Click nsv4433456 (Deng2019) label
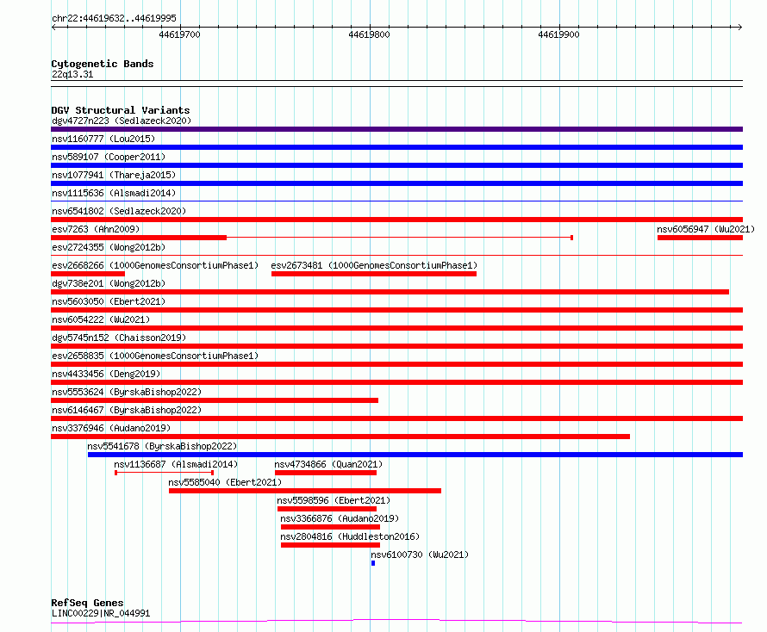The image size is (767, 632). click(106, 374)
